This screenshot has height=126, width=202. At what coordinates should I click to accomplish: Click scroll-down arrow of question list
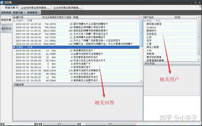[141, 81]
